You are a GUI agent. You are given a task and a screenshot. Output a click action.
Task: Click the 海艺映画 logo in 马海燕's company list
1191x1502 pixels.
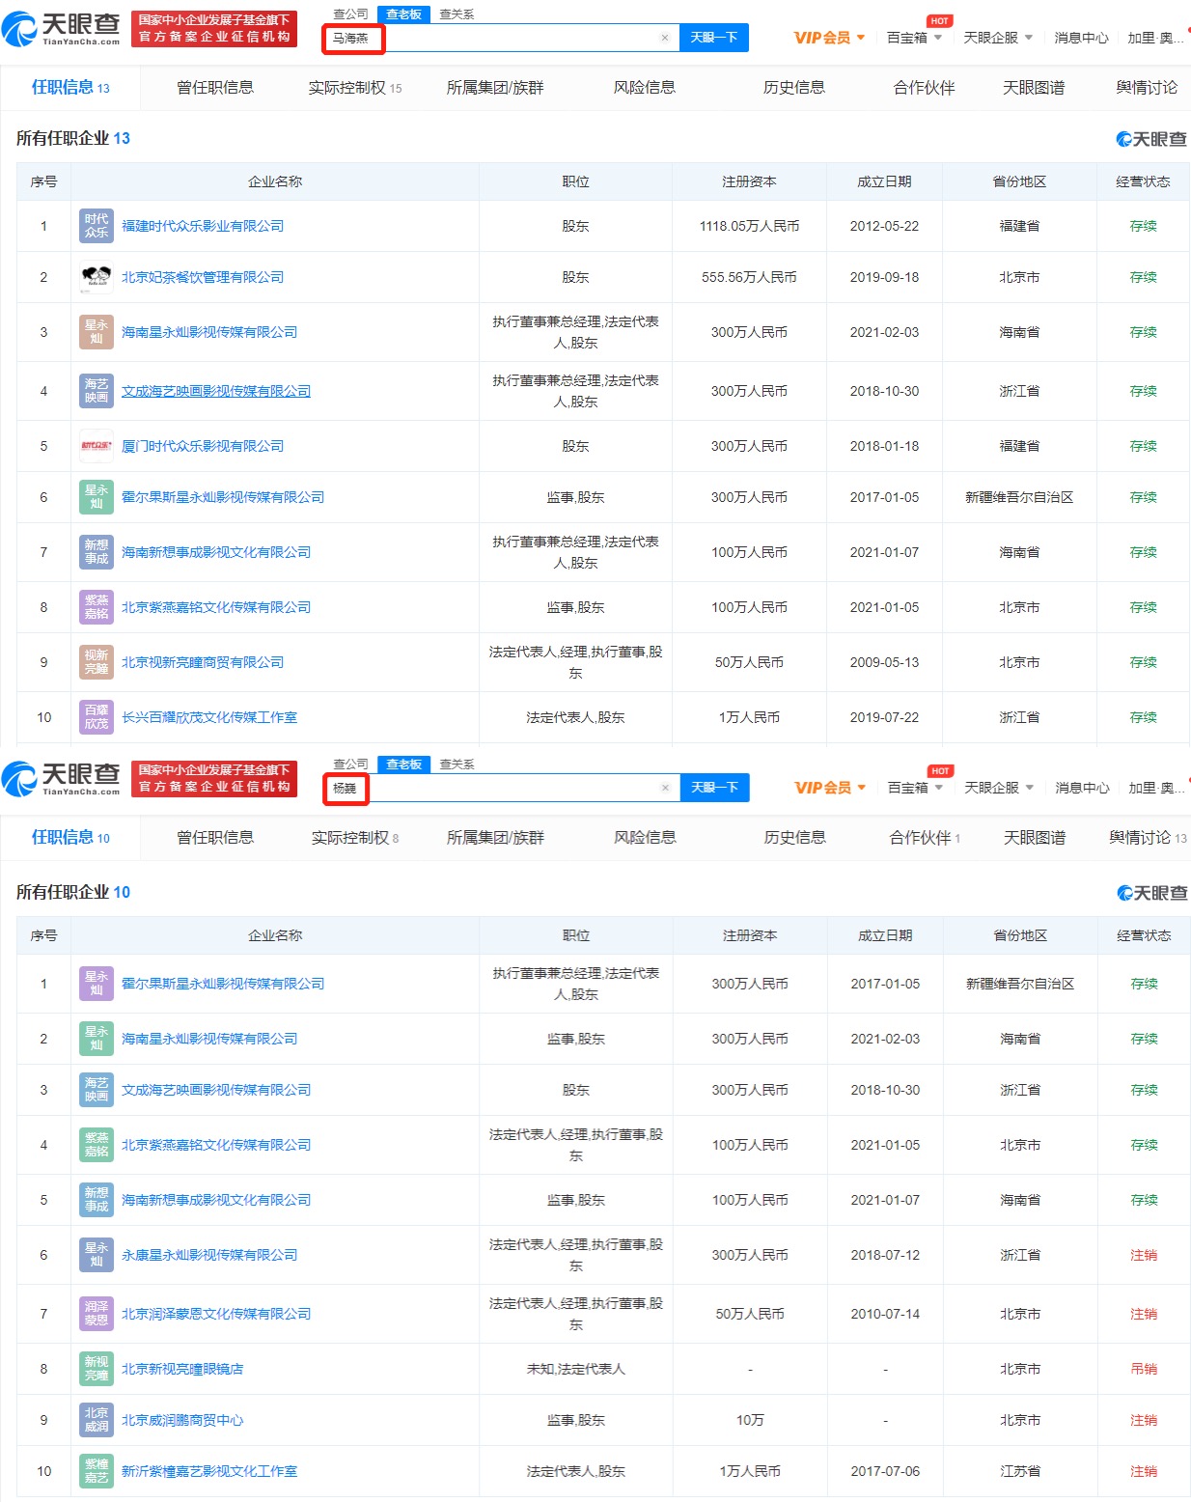(97, 391)
